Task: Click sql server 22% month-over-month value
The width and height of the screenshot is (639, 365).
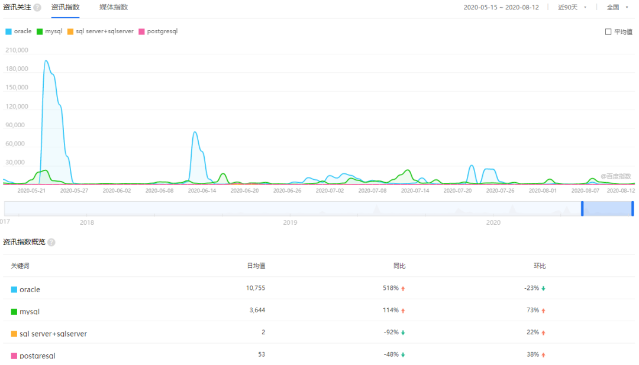Action: pos(532,332)
